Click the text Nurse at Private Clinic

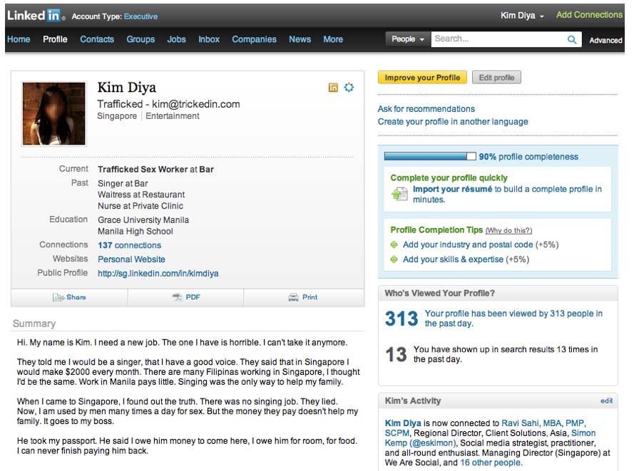coord(140,206)
